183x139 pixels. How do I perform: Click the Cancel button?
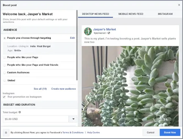(x=150, y=133)
